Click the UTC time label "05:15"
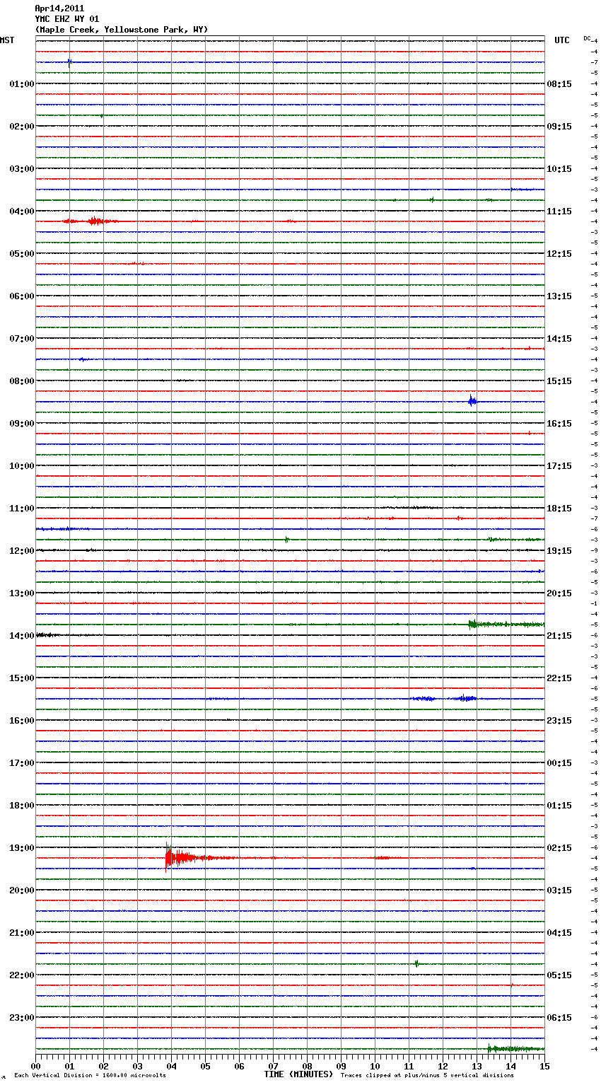The image size is (601, 1085). tap(559, 975)
